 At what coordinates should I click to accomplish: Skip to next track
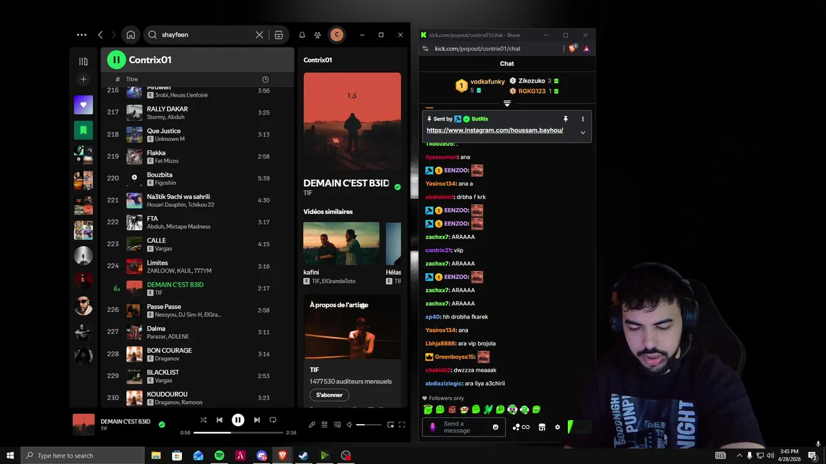tap(257, 420)
